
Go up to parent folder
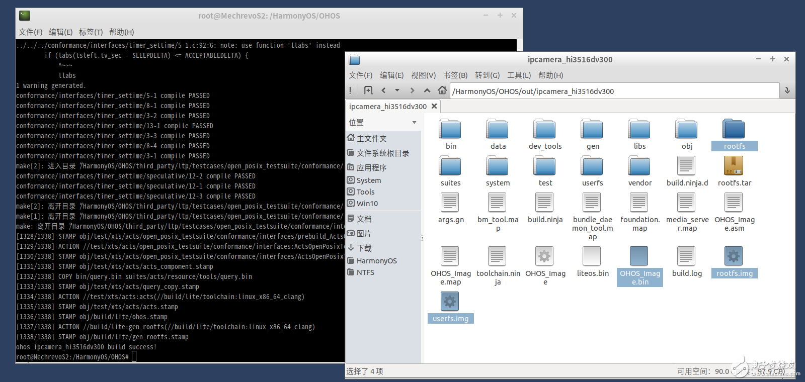tap(427, 90)
